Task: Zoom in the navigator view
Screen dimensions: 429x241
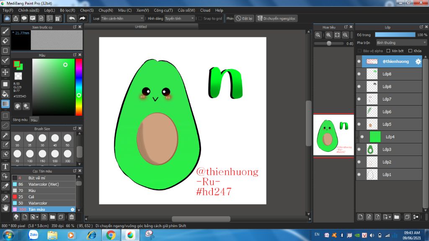Action: point(328,35)
